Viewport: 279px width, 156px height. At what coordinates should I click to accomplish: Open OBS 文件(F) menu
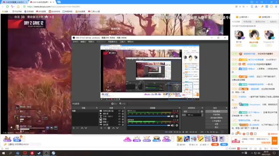coord(75,42)
